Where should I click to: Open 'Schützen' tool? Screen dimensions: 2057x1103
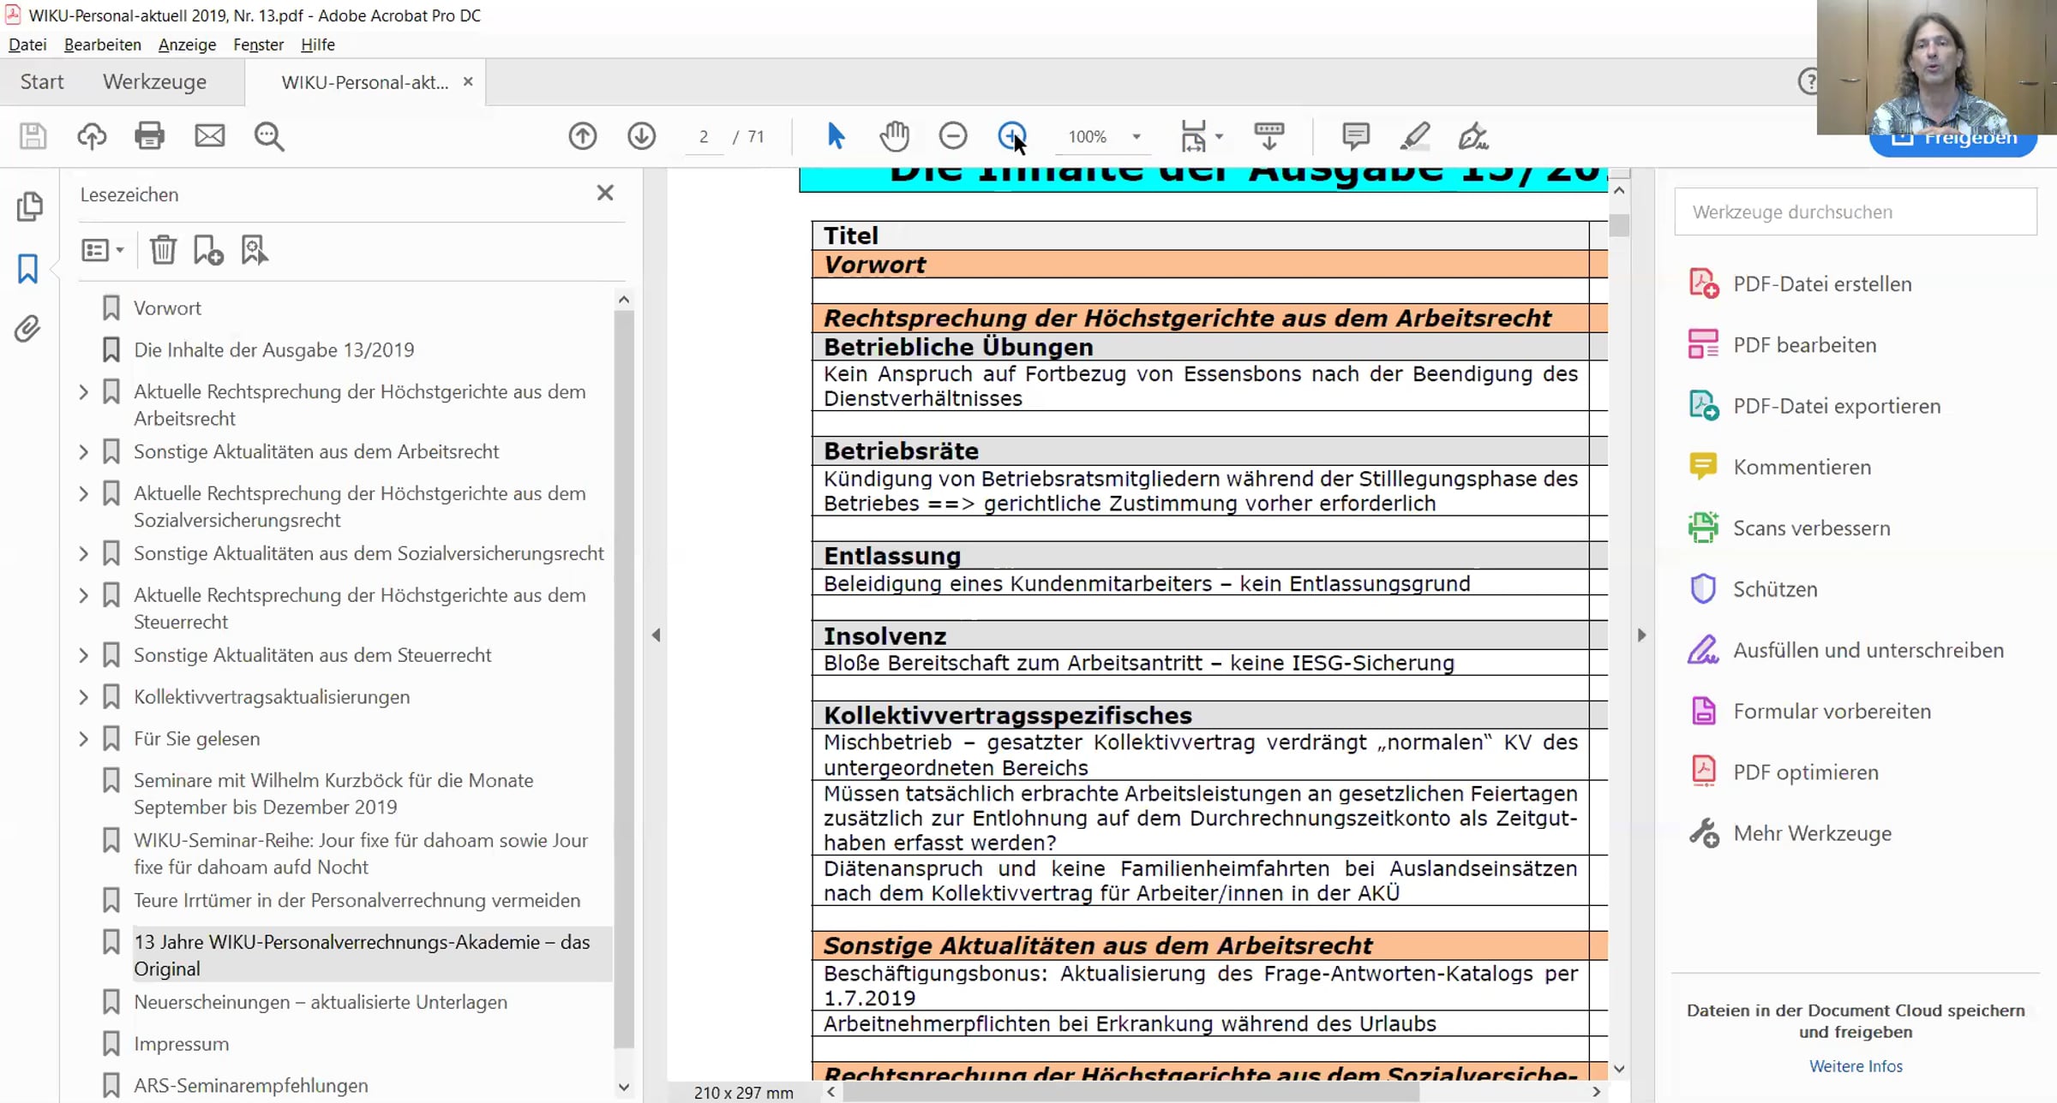coord(1753,589)
